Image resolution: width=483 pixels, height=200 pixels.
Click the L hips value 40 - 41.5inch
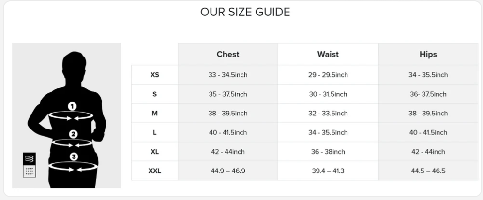click(x=428, y=133)
